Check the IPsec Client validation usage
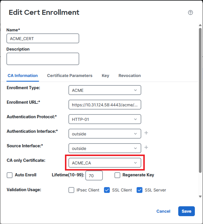The height and width of the screenshot is (224, 203). click(x=71, y=190)
